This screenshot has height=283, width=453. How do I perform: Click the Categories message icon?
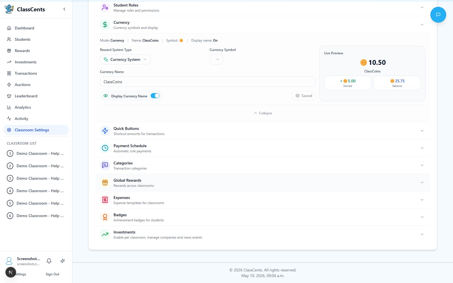click(x=105, y=165)
